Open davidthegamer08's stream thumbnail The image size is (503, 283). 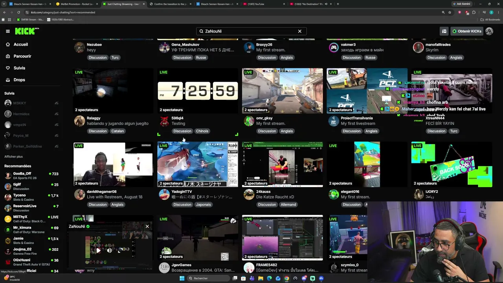click(113, 164)
